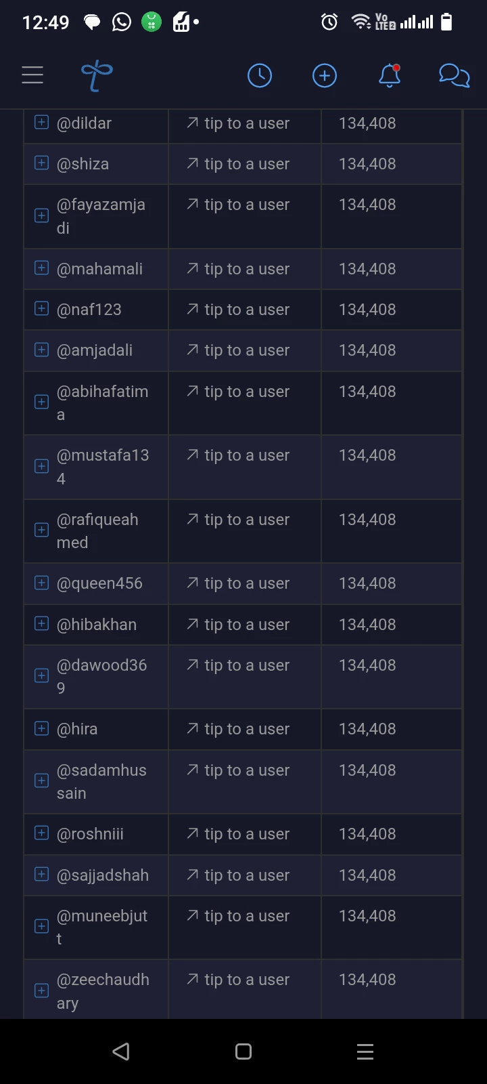
Task: Open the @hibakhan user profile
Action: 97,625
